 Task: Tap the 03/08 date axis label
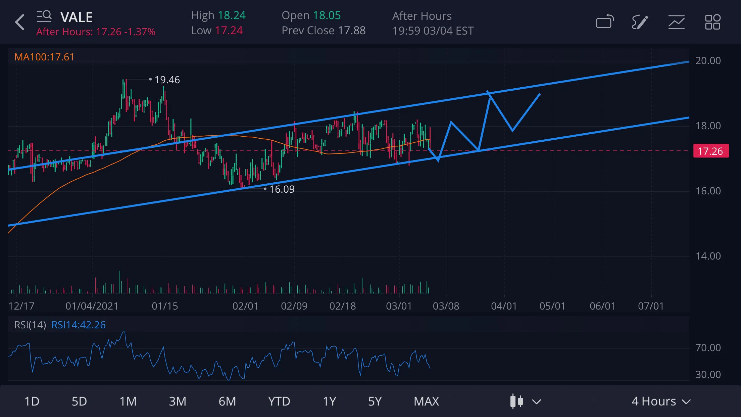(x=446, y=306)
